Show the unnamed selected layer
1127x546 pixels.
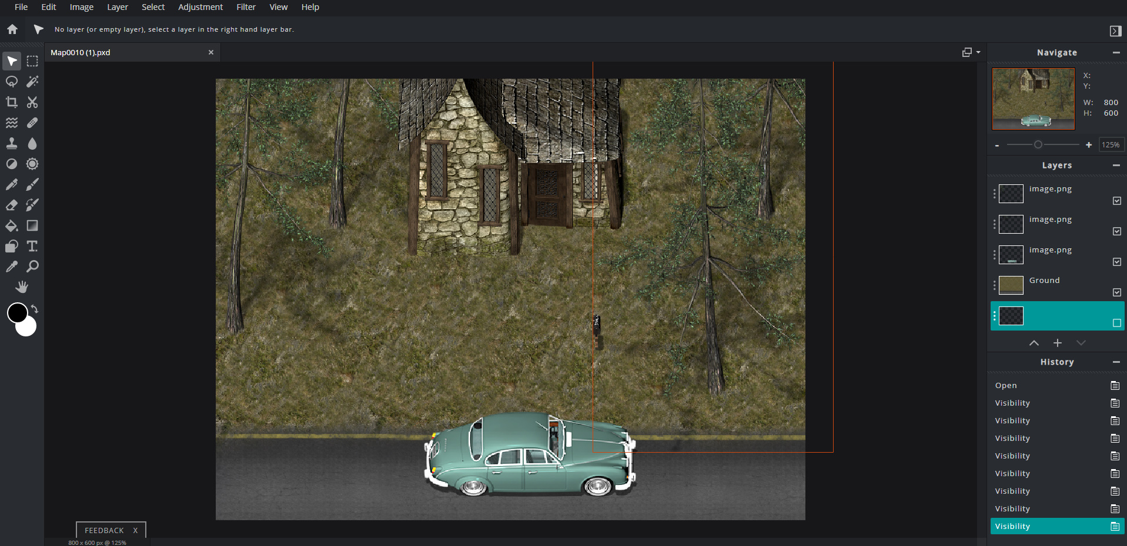tap(1116, 323)
